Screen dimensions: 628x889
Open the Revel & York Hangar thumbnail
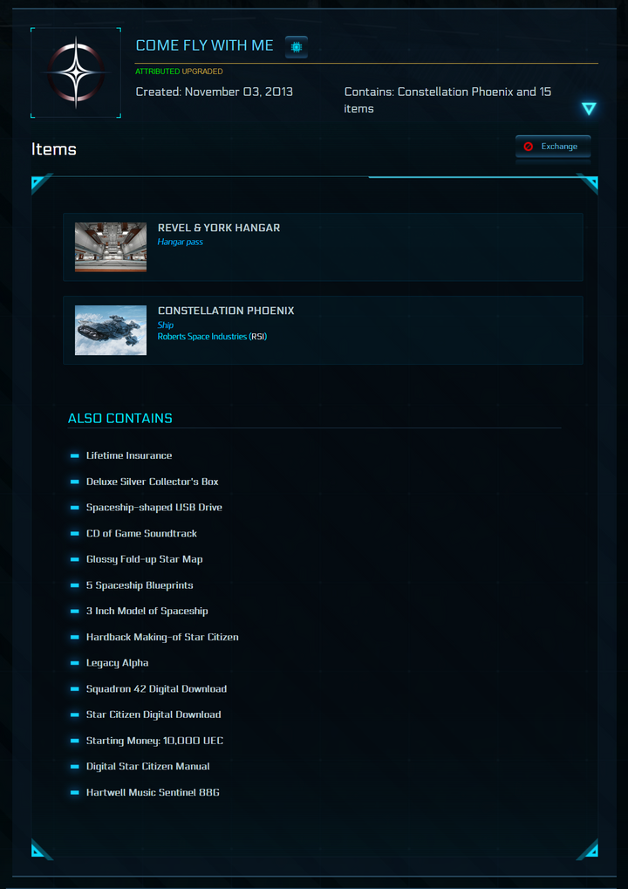pyautogui.click(x=111, y=247)
